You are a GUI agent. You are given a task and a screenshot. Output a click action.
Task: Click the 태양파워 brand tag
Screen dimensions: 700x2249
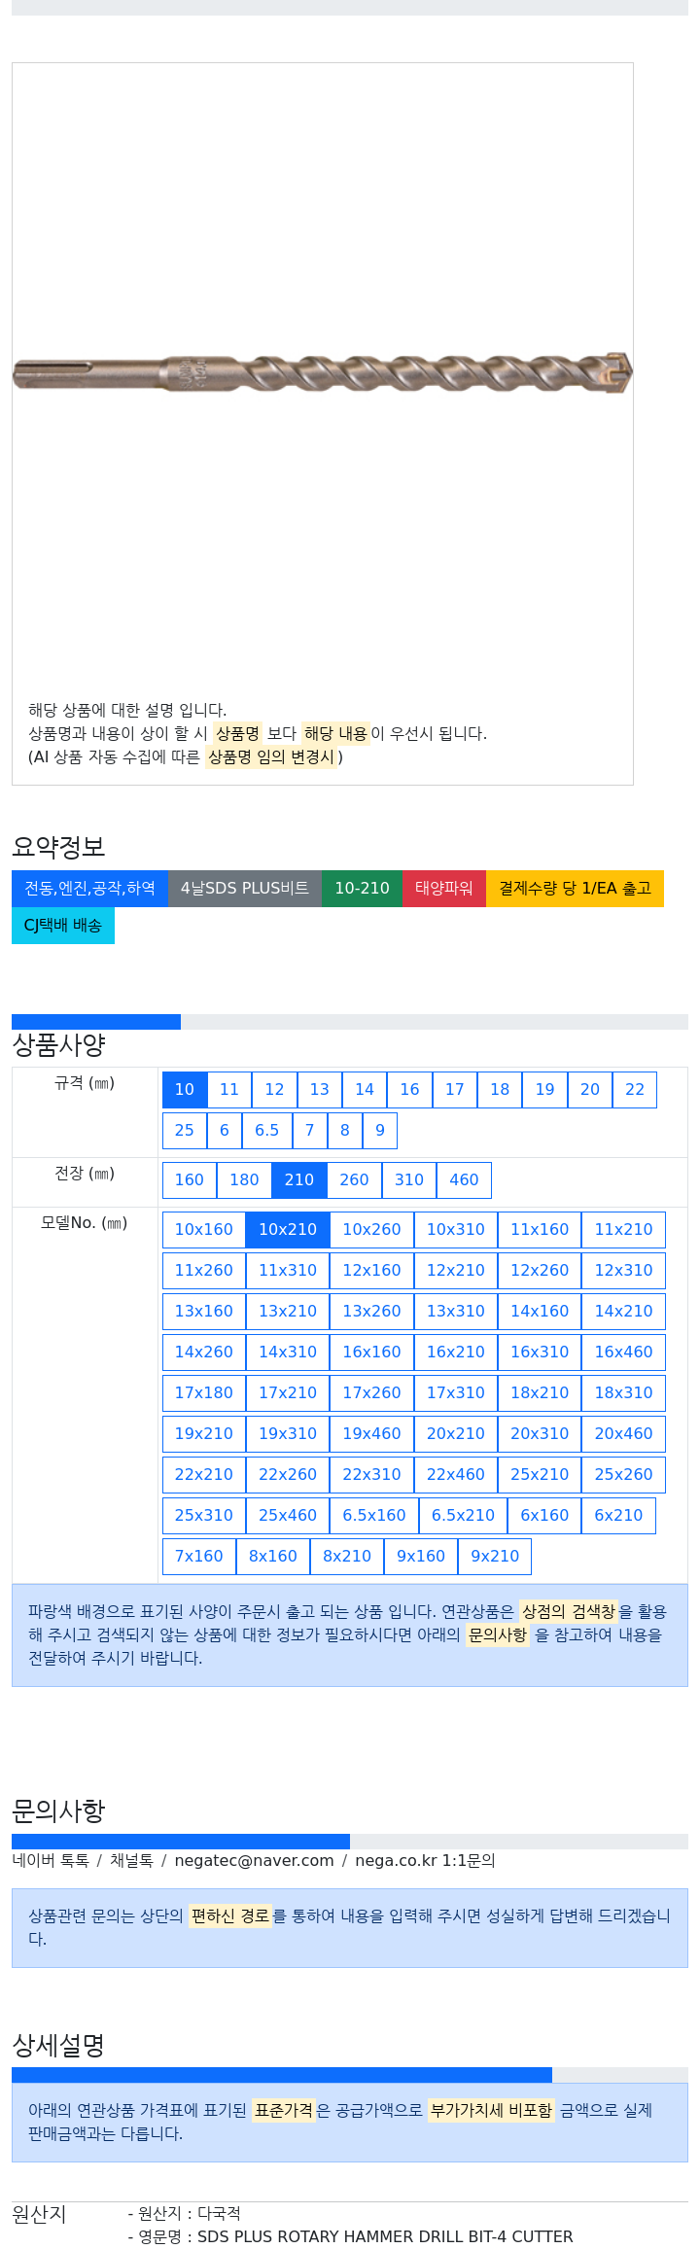(x=444, y=888)
